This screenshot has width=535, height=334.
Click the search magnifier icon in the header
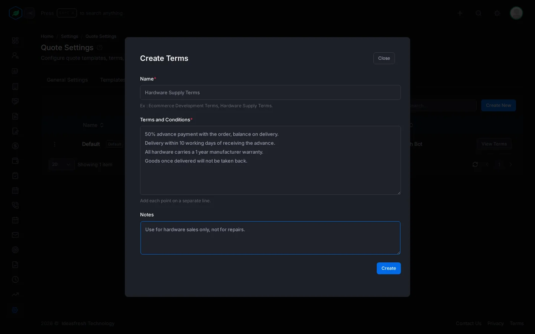tap(479, 13)
